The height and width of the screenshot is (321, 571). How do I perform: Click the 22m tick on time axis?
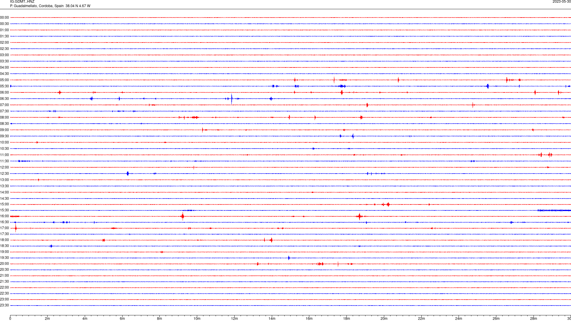421,319
